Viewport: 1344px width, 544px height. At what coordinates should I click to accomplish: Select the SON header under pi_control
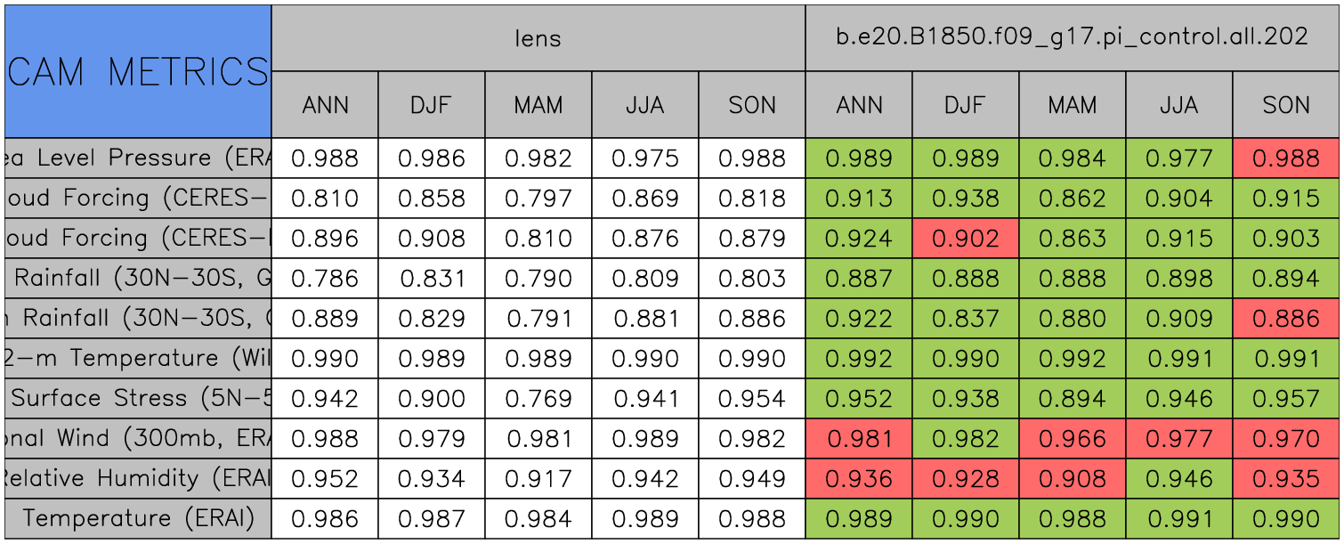point(1286,105)
